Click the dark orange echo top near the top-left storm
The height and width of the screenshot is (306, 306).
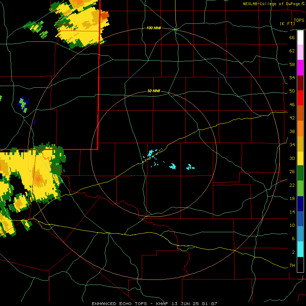point(105,15)
